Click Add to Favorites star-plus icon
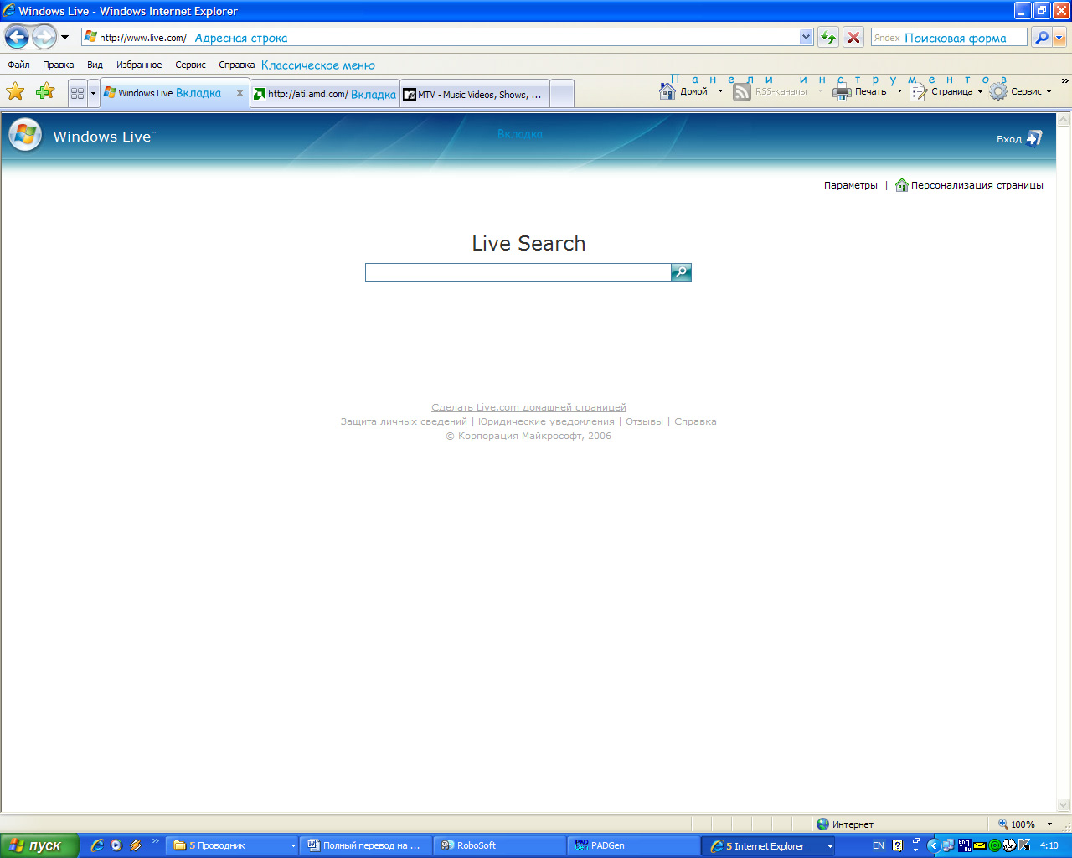The height and width of the screenshot is (858, 1072). pos(45,91)
